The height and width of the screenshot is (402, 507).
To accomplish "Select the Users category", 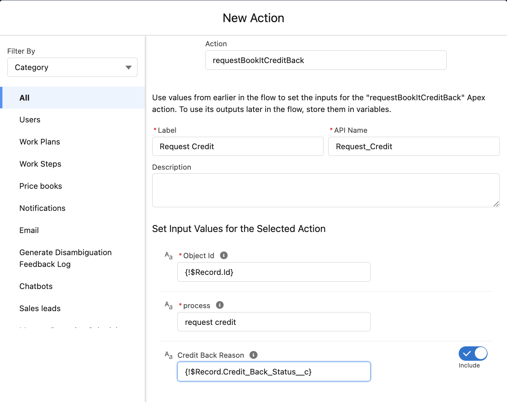I will pos(30,120).
